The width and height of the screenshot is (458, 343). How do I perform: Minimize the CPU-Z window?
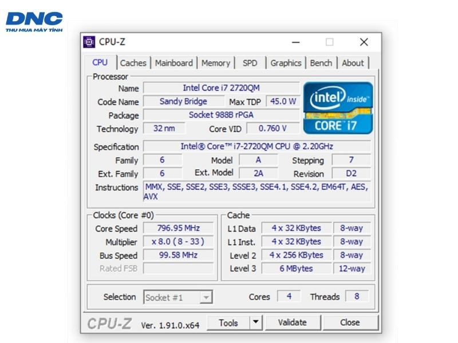[x=295, y=42]
